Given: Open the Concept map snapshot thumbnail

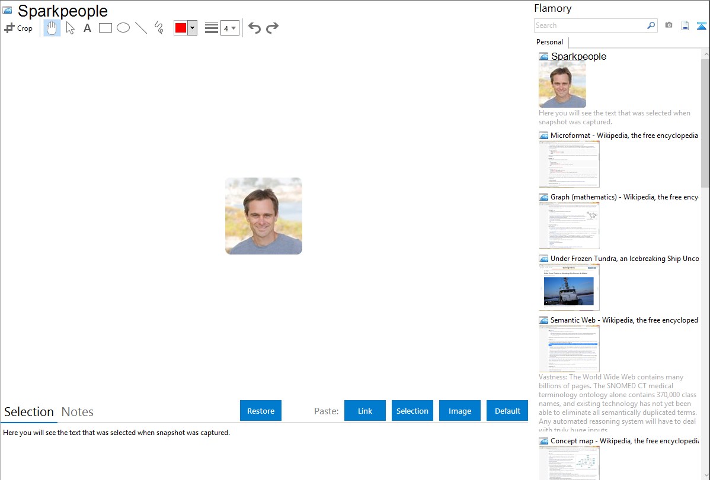Looking at the screenshot, I should pos(569,463).
